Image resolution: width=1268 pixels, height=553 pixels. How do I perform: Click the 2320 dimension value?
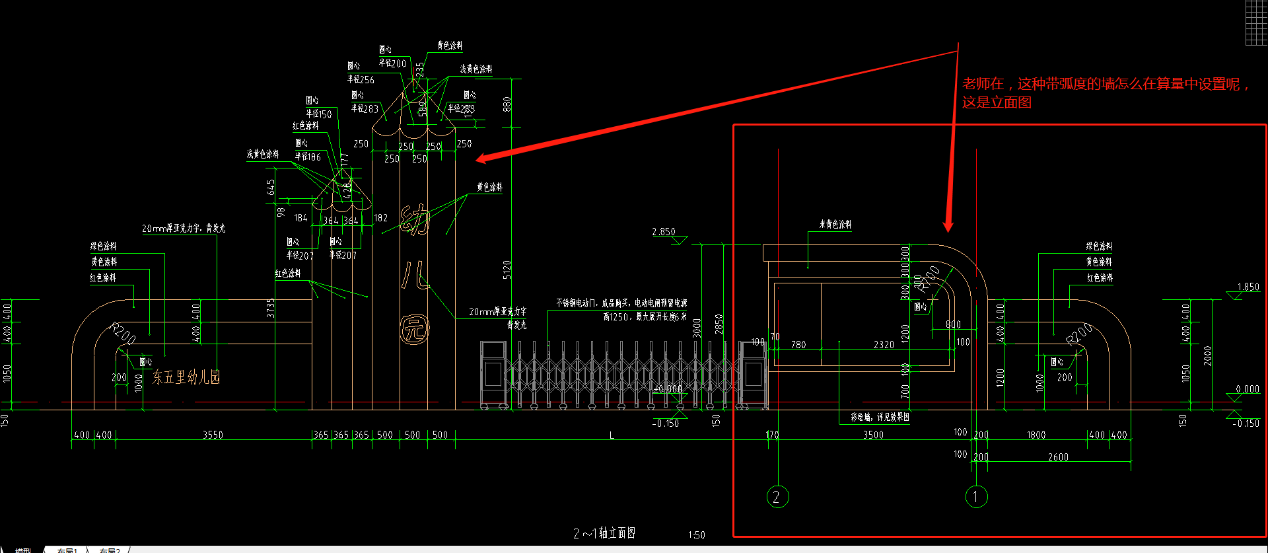884,344
